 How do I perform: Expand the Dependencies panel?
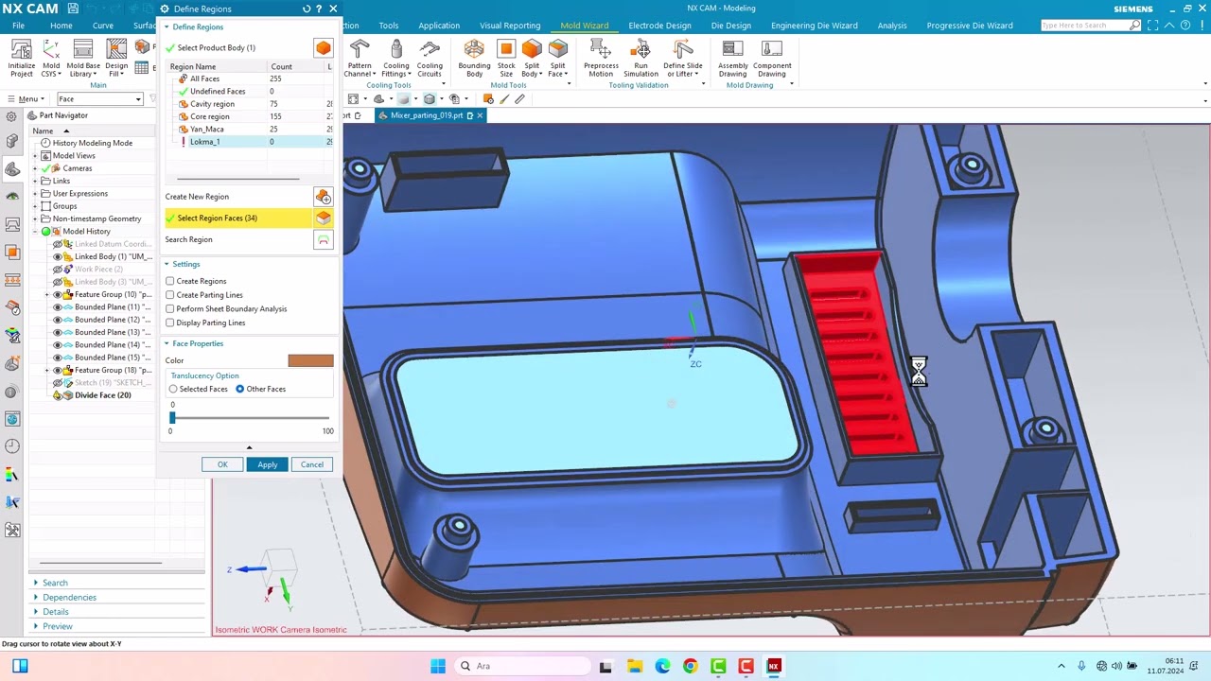pos(36,597)
